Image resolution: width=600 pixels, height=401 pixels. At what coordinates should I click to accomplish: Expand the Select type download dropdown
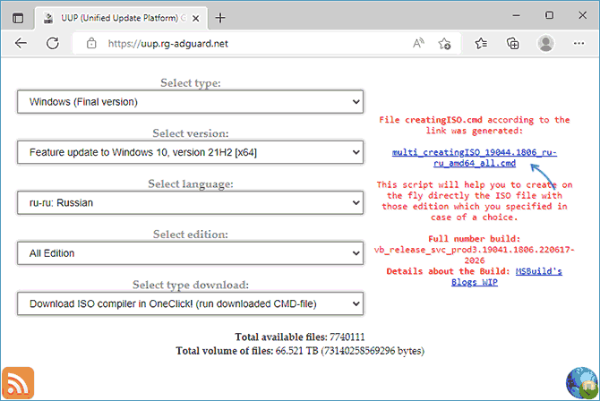tap(190, 303)
